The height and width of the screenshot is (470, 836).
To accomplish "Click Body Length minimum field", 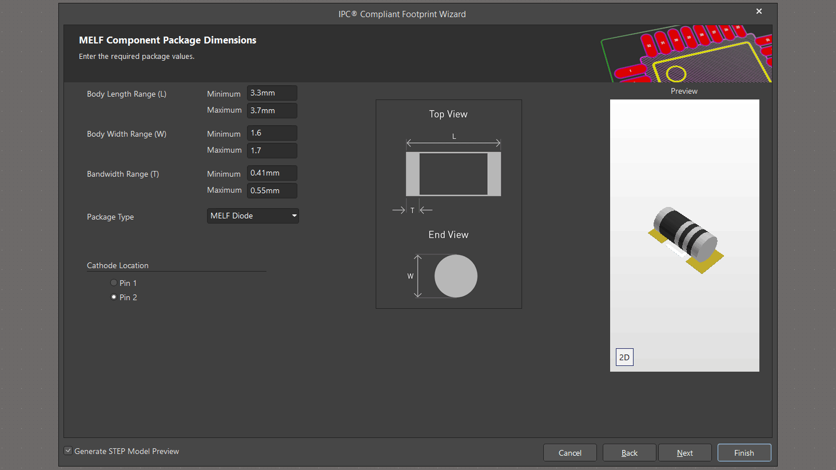I will 272,93.
